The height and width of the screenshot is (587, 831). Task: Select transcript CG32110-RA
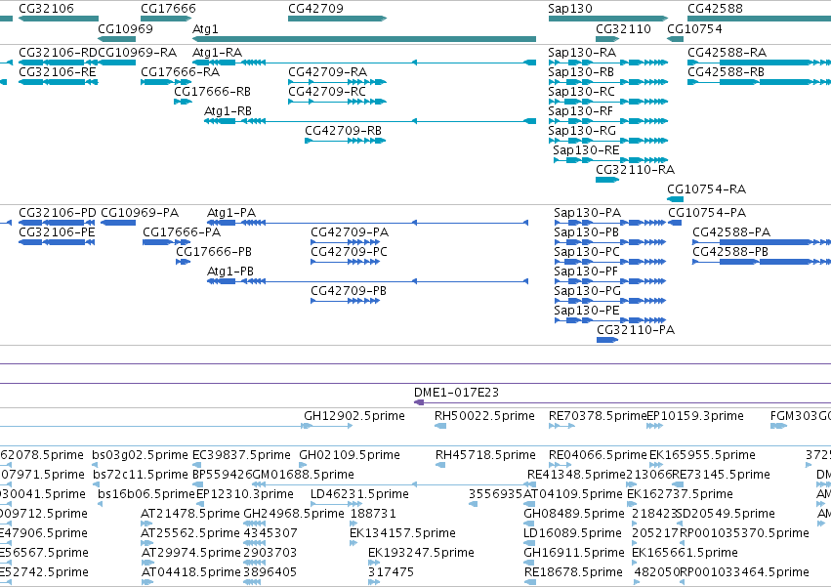[x=607, y=180]
